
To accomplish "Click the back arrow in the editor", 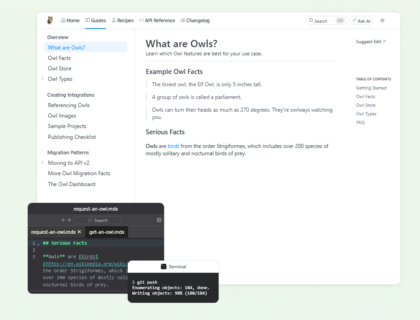I will [x=63, y=220].
